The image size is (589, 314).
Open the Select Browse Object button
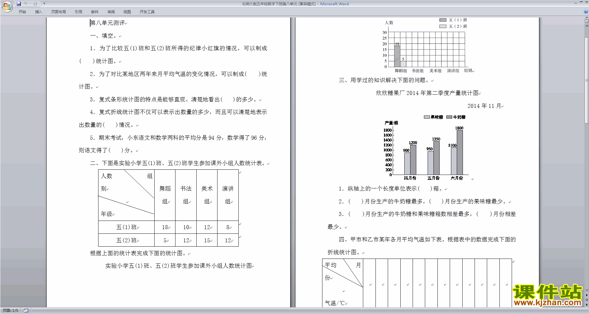pyautogui.click(x=587, y=300)
